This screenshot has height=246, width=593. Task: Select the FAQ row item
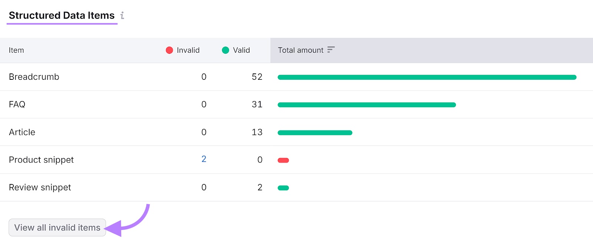coord(17,104)
